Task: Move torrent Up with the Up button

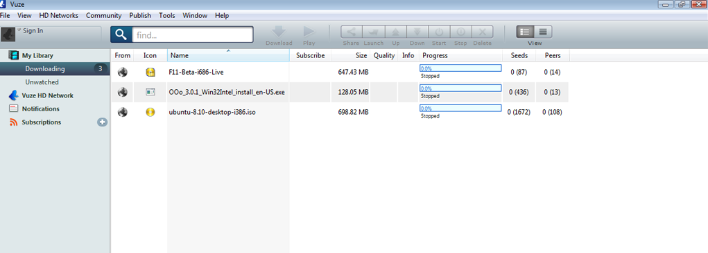Action: point(395,32)
